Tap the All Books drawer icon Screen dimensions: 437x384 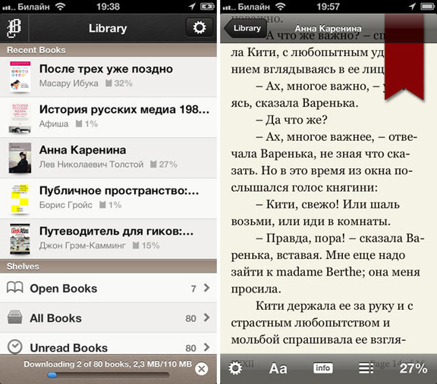[14, 317]
